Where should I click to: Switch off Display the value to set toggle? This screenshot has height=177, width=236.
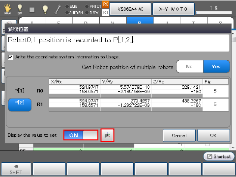click(x=81, y=135)
